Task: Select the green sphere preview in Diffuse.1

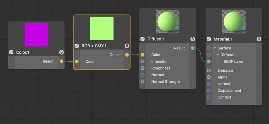Action: tap(168, 22)
